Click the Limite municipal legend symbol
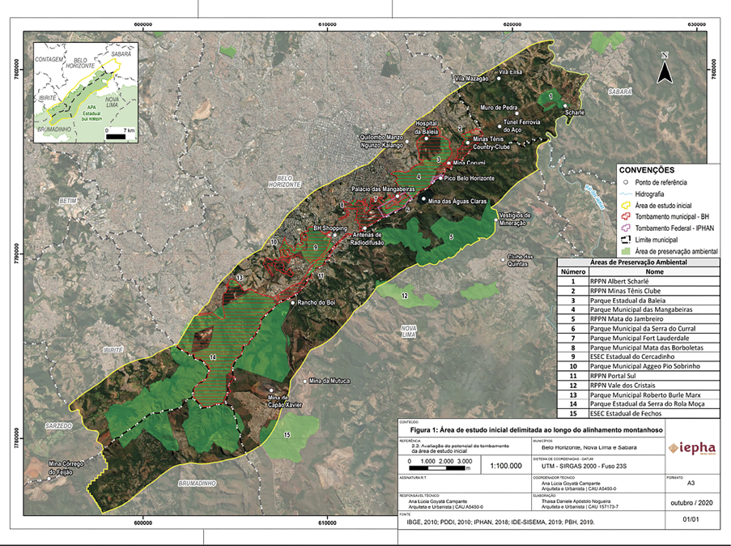731x546 pixels. (624, 241)
